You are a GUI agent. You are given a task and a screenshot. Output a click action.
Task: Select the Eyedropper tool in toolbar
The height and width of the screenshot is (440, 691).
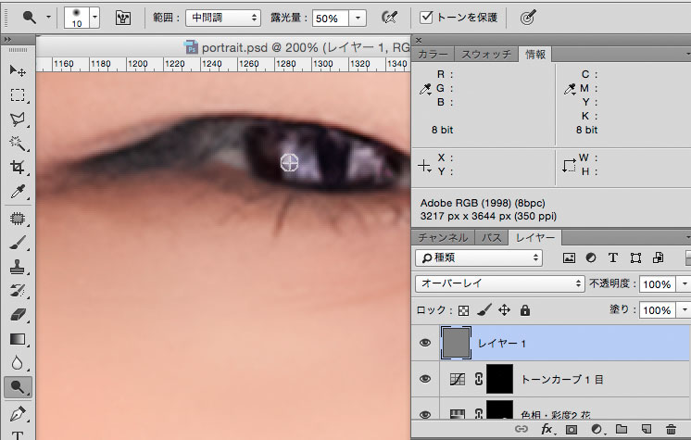tap(17, 192)
